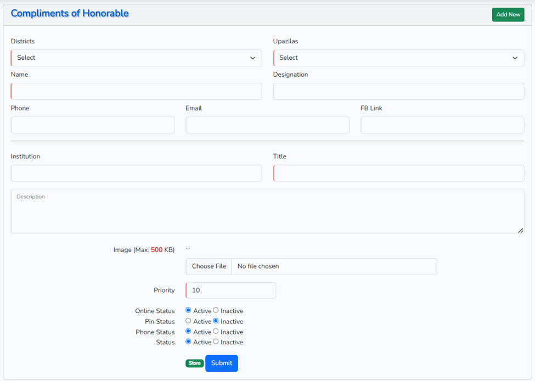Click the green Store badge
The height and width of the screenshot is (381, 535).
click(x=194, y=363)
